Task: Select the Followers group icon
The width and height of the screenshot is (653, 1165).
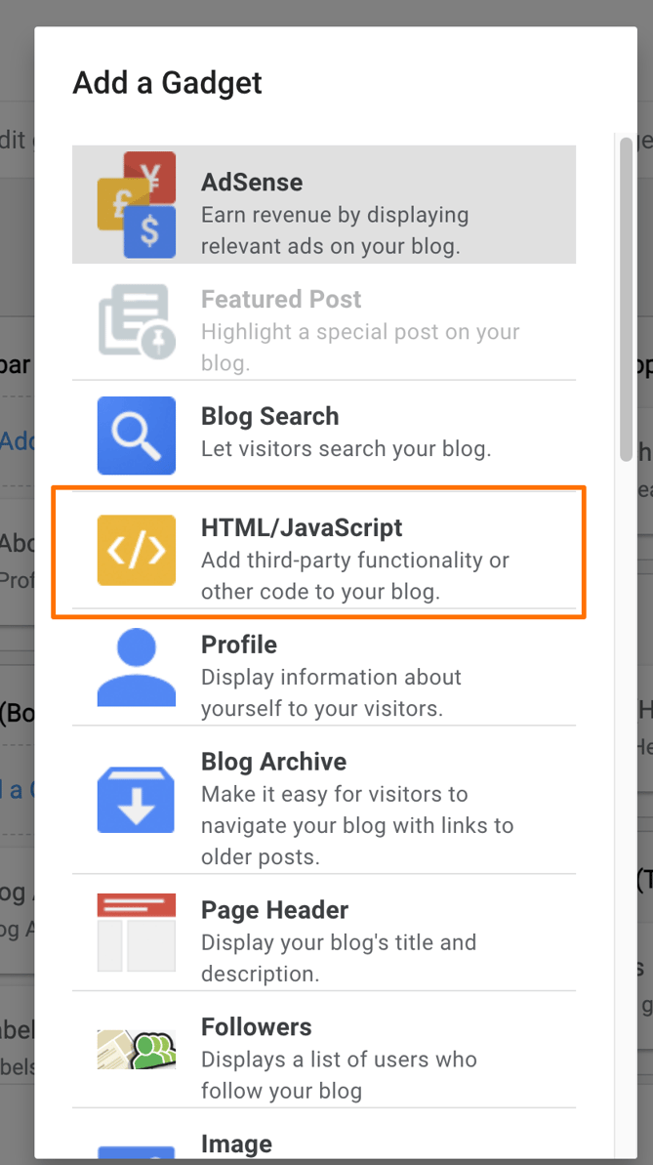Action: click(x=136, y=1049)
